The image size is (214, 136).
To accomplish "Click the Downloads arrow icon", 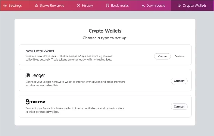I will pyautogui.click(x=143, y=5).
